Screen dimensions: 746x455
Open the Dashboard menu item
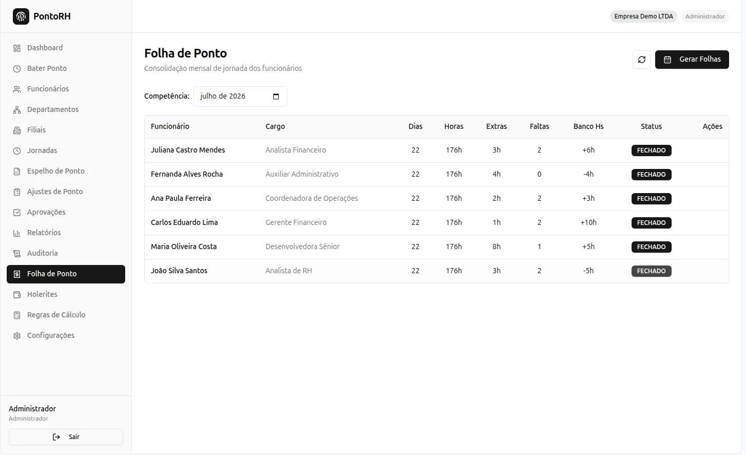pos(66,48)
